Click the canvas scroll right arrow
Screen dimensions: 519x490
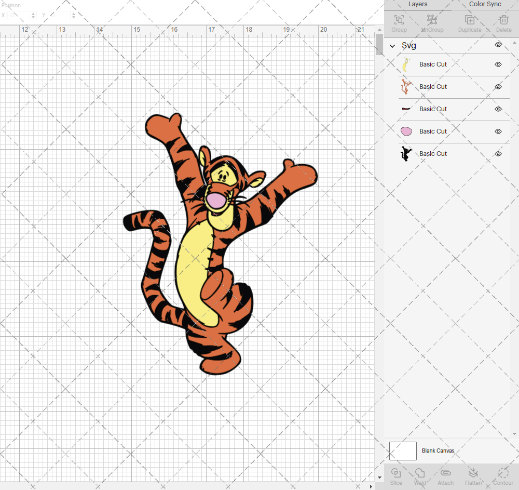coord(371,486)
